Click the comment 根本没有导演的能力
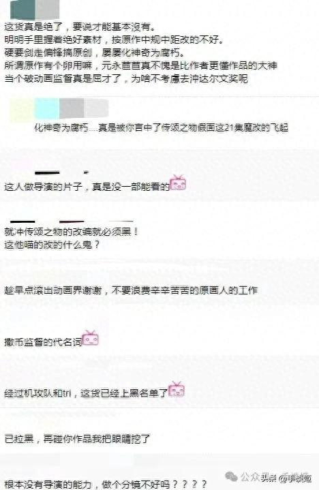The width and height of the screenshot is (319, 490). pyautogui.click(x=106, y=485)
